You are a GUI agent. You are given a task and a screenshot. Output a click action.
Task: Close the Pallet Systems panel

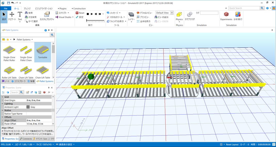coord(52,30)
